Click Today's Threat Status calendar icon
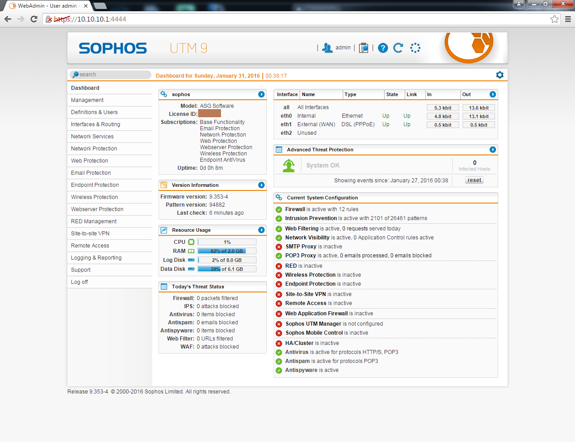This screenshot has height=442, width=575. coord(164,287)
